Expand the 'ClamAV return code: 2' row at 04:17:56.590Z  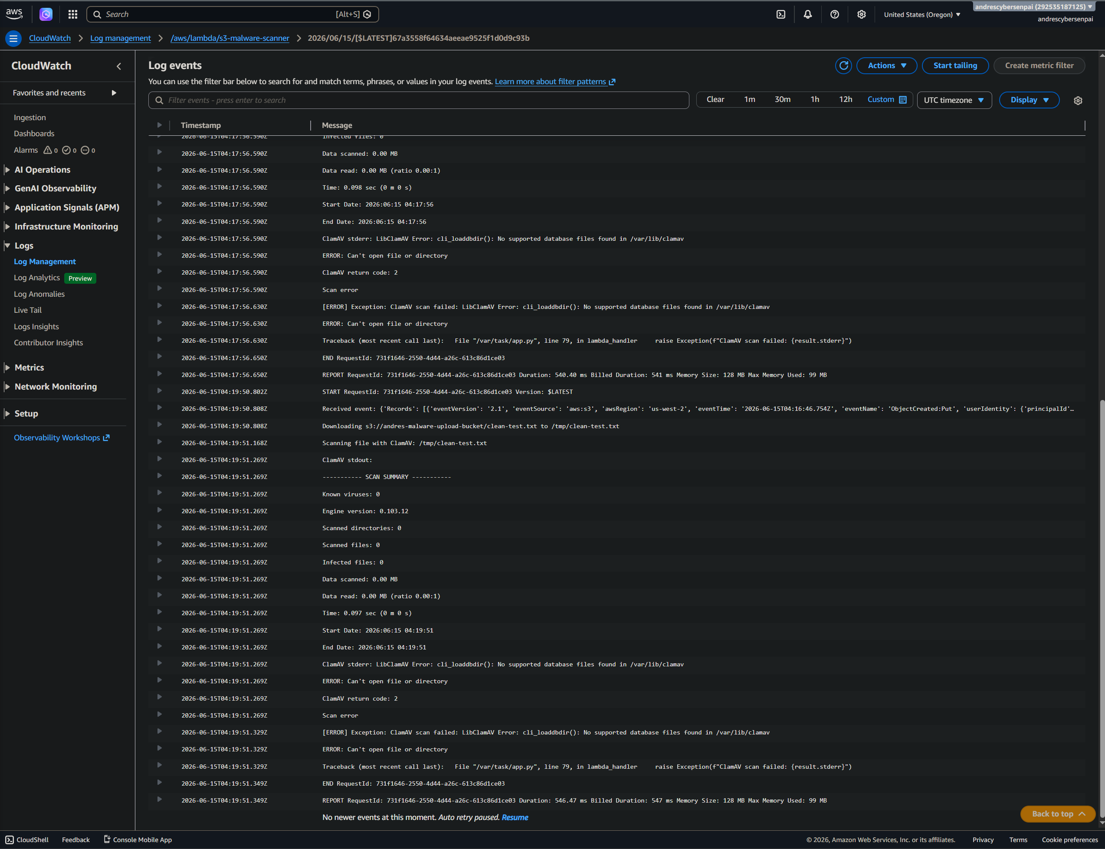(159, 272)
